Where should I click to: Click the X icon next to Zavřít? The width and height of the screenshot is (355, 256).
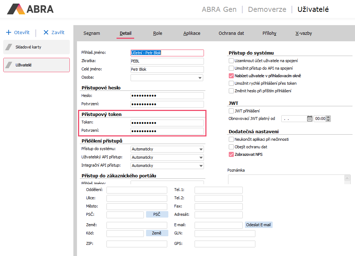pyautogui.click(x=46, y=32)
